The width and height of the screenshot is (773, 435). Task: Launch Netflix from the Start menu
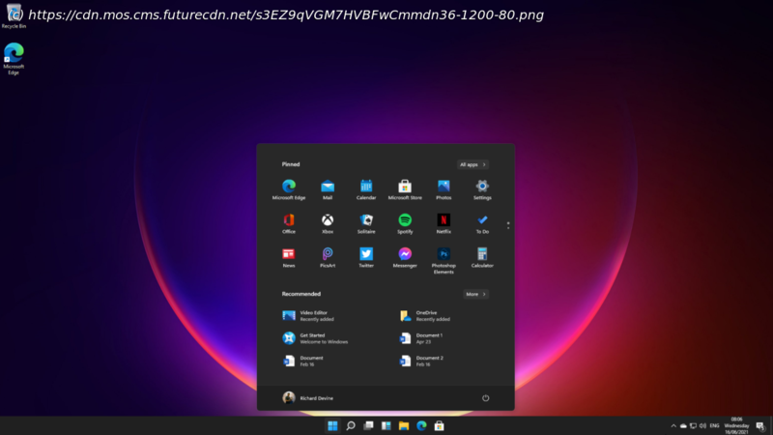tap(444, 220)
